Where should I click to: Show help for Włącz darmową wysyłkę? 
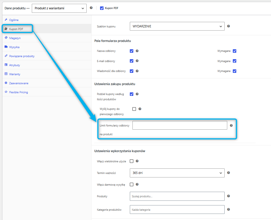pos(137,184)
